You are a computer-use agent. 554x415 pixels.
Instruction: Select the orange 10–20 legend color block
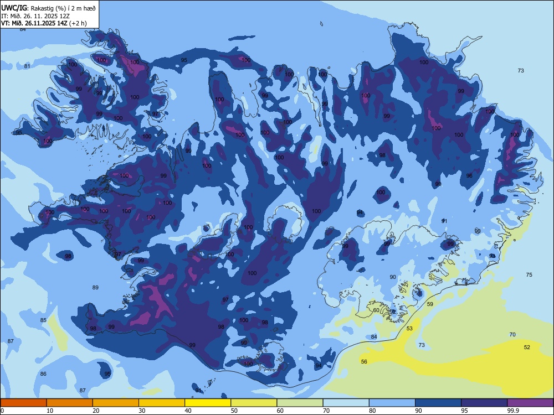point(70,403)
